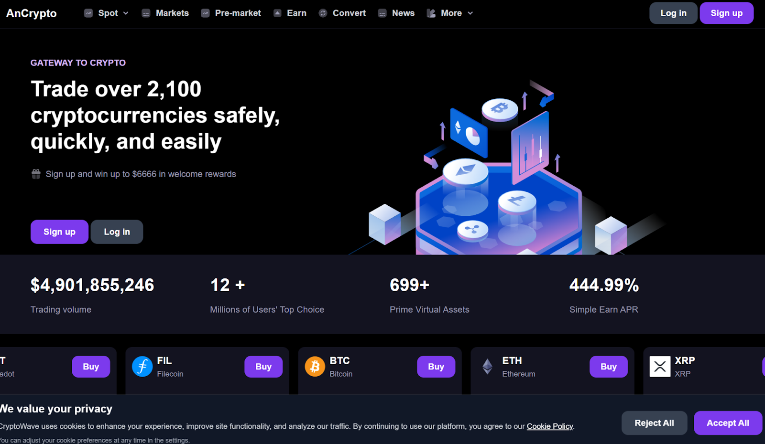The width and height of the screenshot is (765, 444).
Task: Click the XRP logo icon
Action: click(660, 367)
